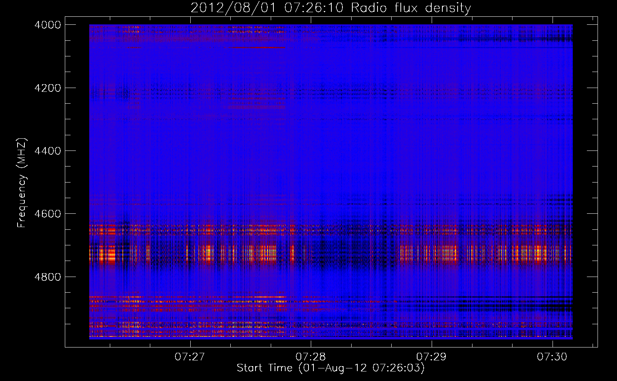Click the 'Frequency (MHZ)' y-axis label
The width and height of the screenshot is (617, 381).
tap(22, 183)
